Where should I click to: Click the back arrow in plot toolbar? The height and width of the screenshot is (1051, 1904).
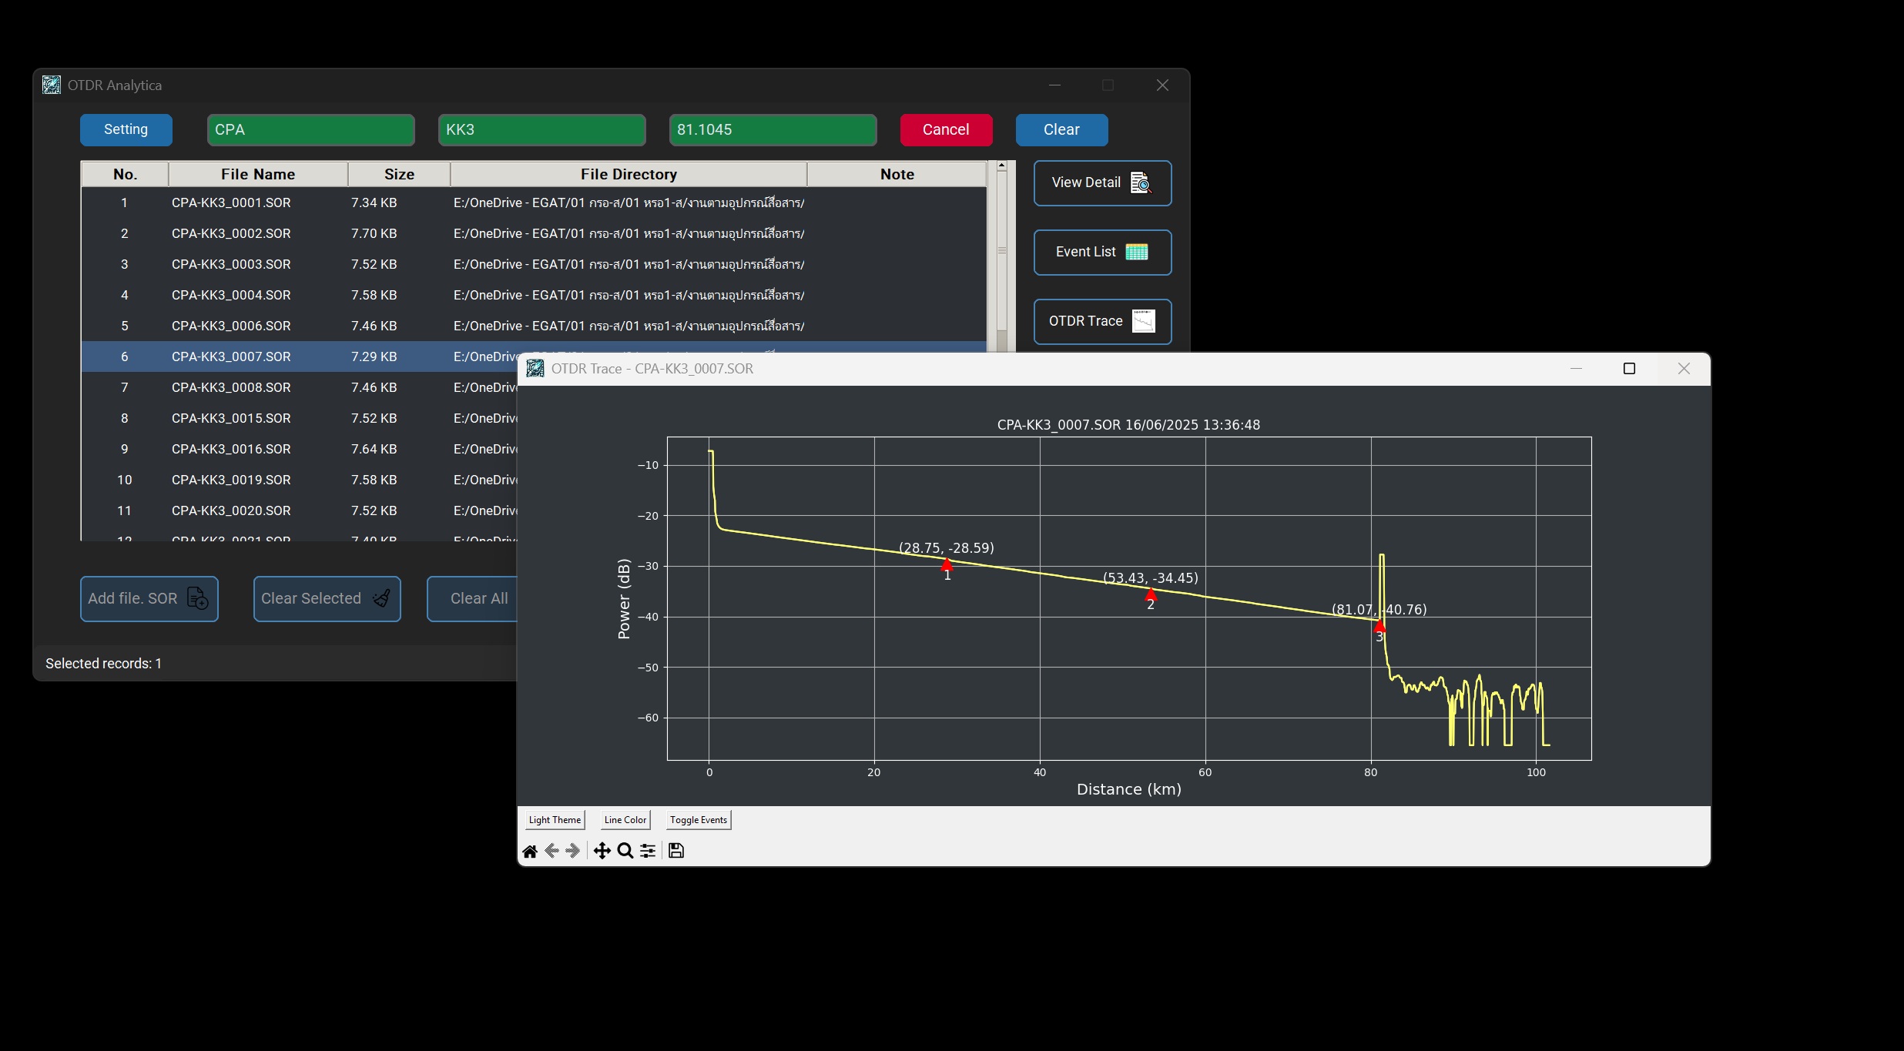(x=551, y=851)
